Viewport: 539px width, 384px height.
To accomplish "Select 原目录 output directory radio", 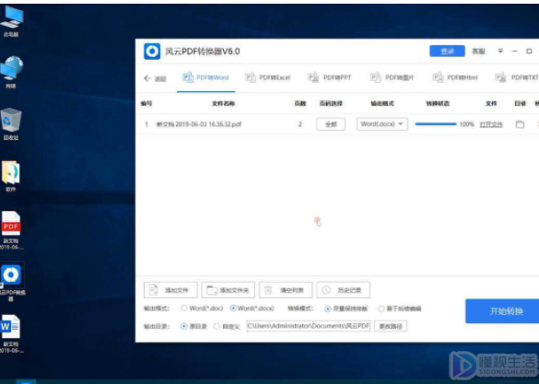I will click(184, 326).
